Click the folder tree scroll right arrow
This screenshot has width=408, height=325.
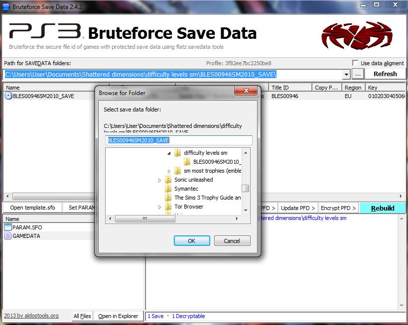point(237,218)
